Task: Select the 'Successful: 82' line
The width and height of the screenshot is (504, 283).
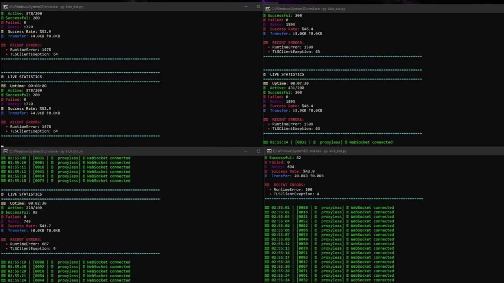Action: click(x=283, y=158)
